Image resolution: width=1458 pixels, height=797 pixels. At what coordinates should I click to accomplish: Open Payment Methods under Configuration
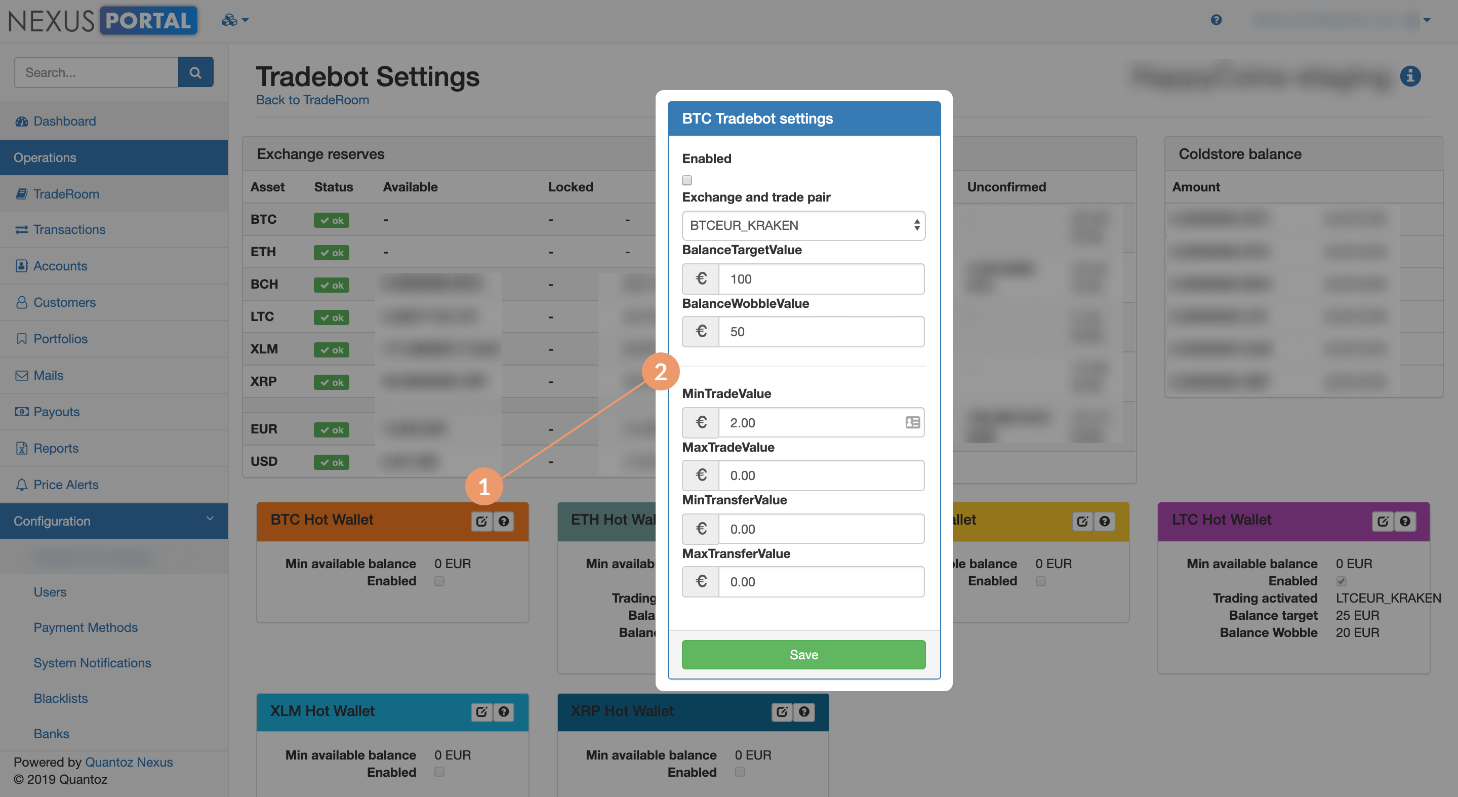pyautogui.click(x=86, y=627)
